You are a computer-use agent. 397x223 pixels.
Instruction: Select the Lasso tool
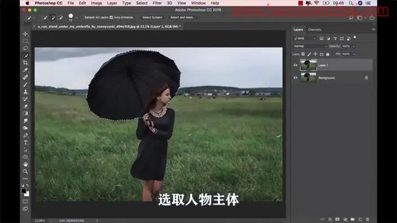tap(25, 48)
